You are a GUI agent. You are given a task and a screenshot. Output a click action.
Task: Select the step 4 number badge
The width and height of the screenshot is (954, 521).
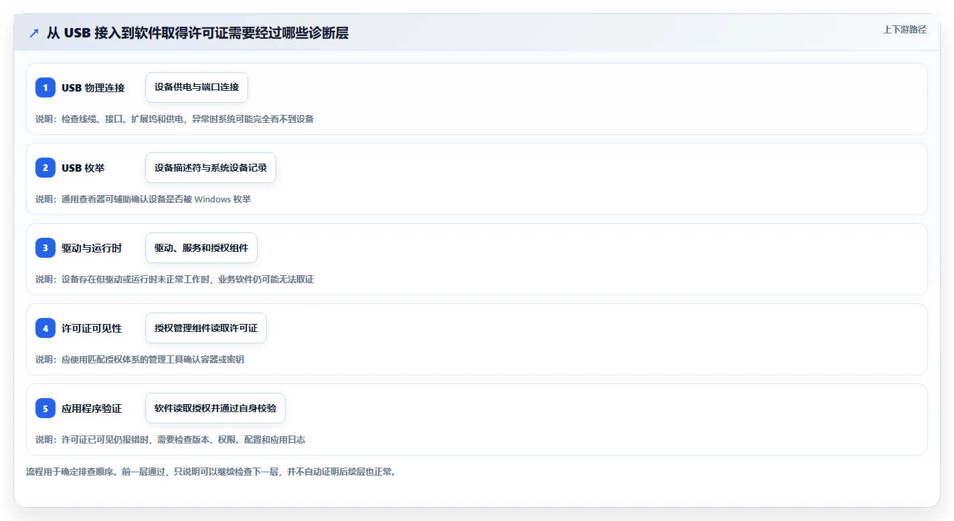click(45, 328)
